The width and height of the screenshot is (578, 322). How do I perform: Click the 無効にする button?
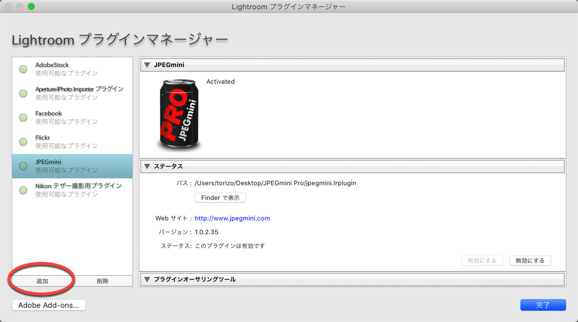pos(530,261)
